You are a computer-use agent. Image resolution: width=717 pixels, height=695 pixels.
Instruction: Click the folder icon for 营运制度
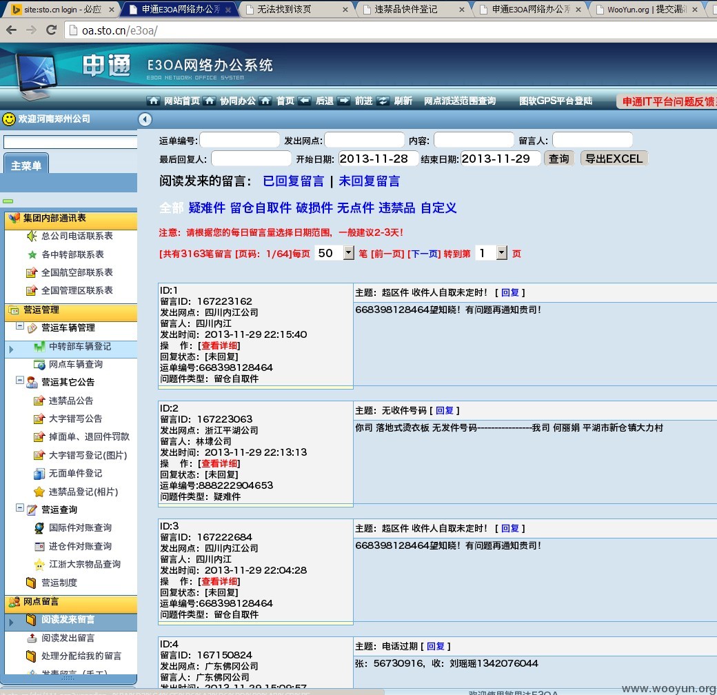point(32,583)
